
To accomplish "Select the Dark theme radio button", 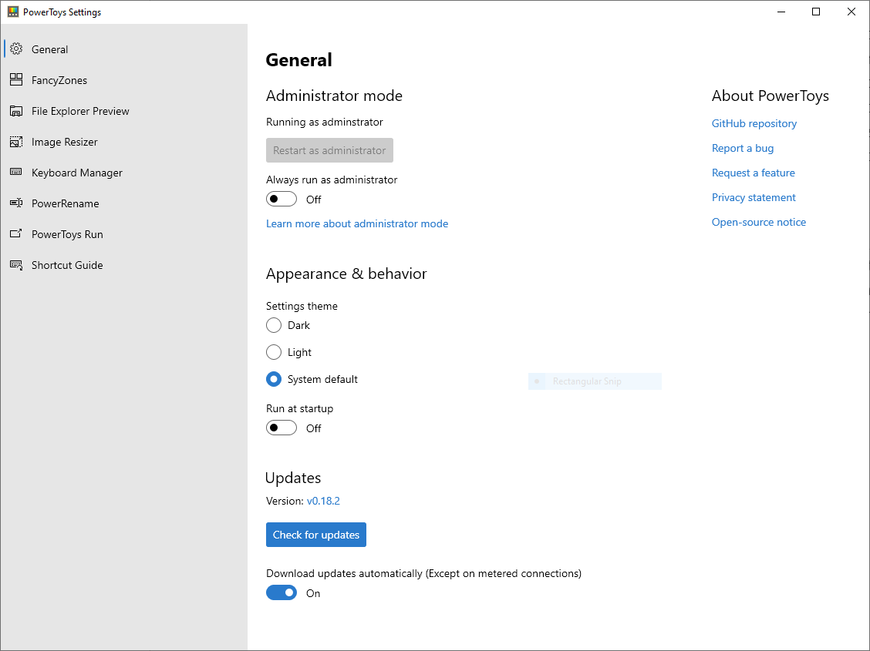I will pyautogui.click(x=274, y=325).
